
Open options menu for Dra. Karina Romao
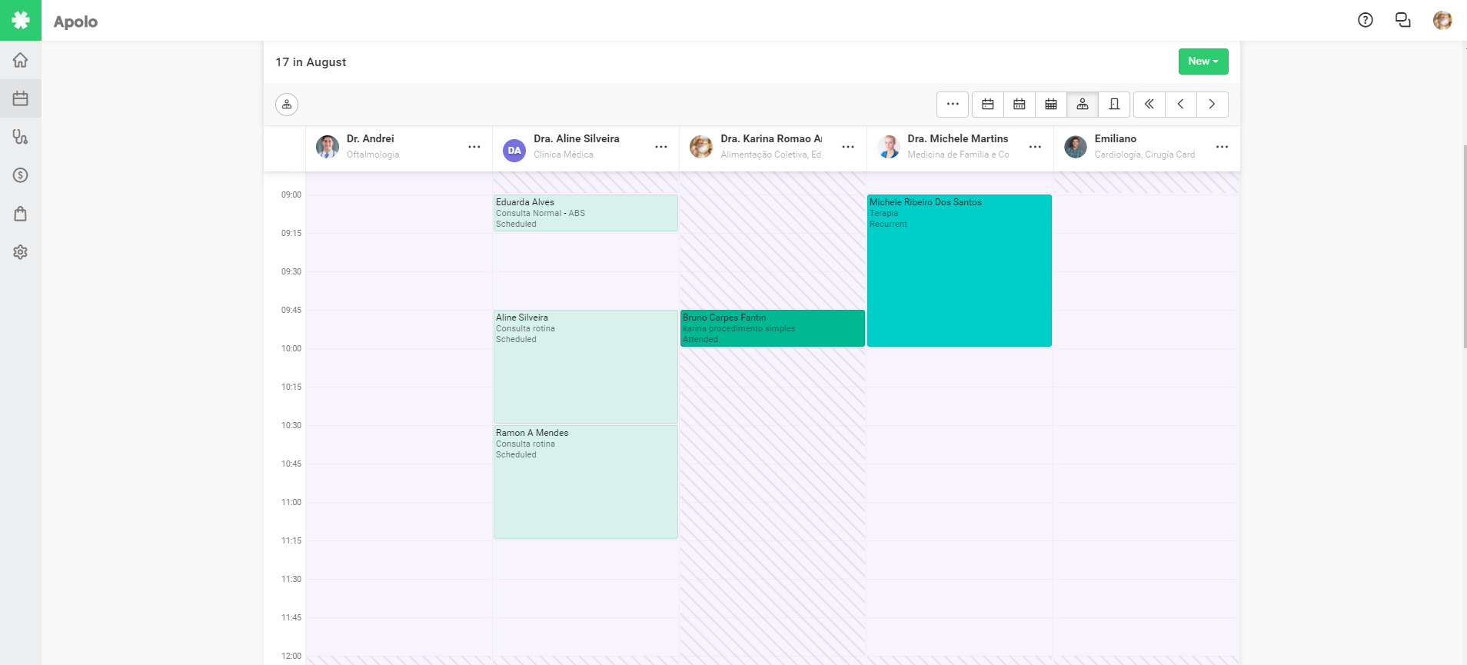pyautogui.click(x=848, y=147)
